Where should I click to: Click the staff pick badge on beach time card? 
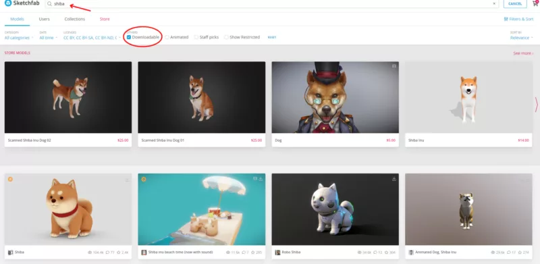(144, 179)
